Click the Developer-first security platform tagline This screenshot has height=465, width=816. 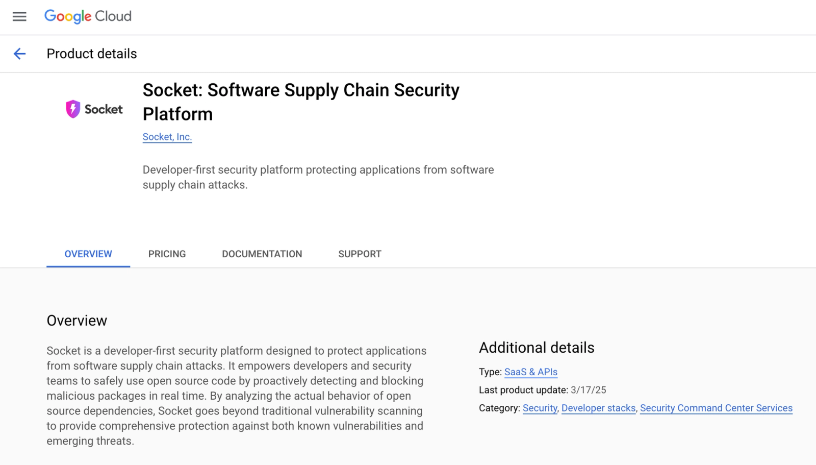click(318, 177)
